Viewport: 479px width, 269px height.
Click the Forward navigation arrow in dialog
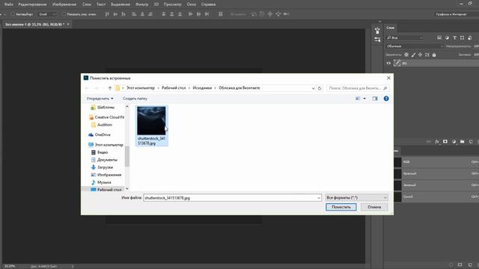pos(96,88)
